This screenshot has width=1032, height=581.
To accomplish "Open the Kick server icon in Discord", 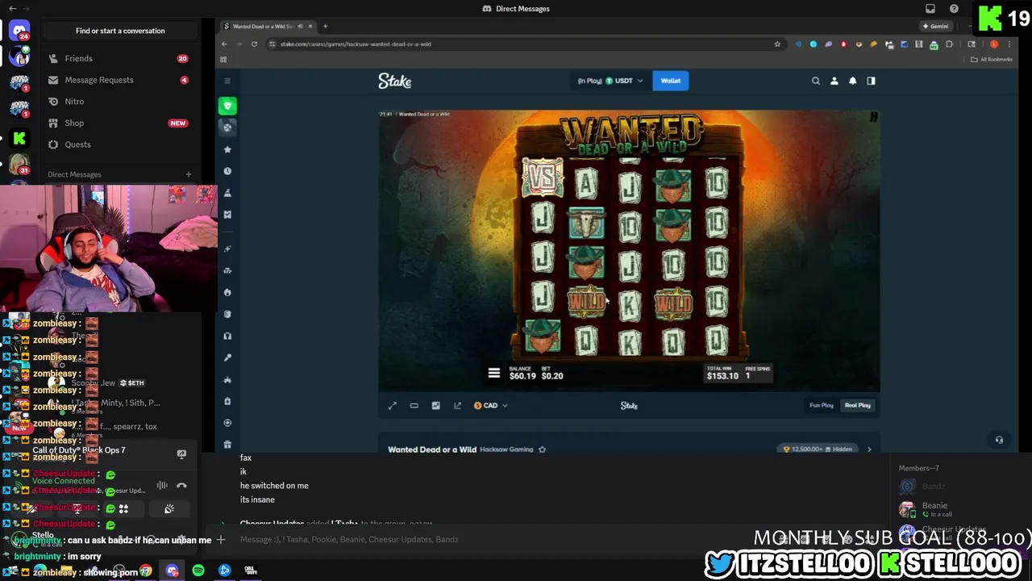I will (19, 139).
